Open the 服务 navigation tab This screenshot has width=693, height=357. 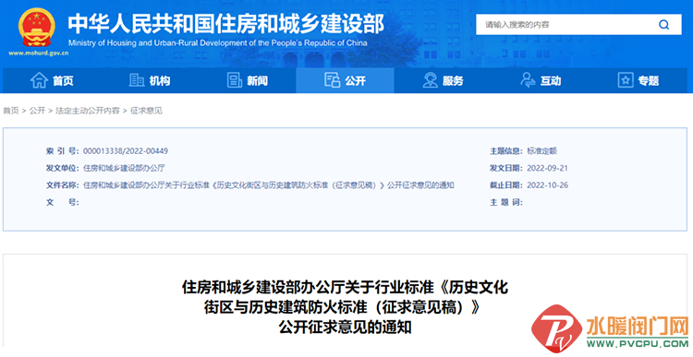[443, 80]
